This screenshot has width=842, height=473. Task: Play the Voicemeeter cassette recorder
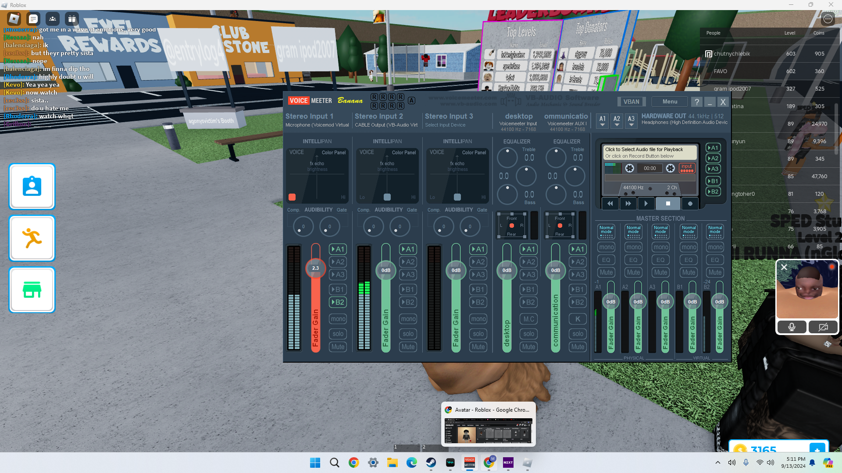[646, 204]
